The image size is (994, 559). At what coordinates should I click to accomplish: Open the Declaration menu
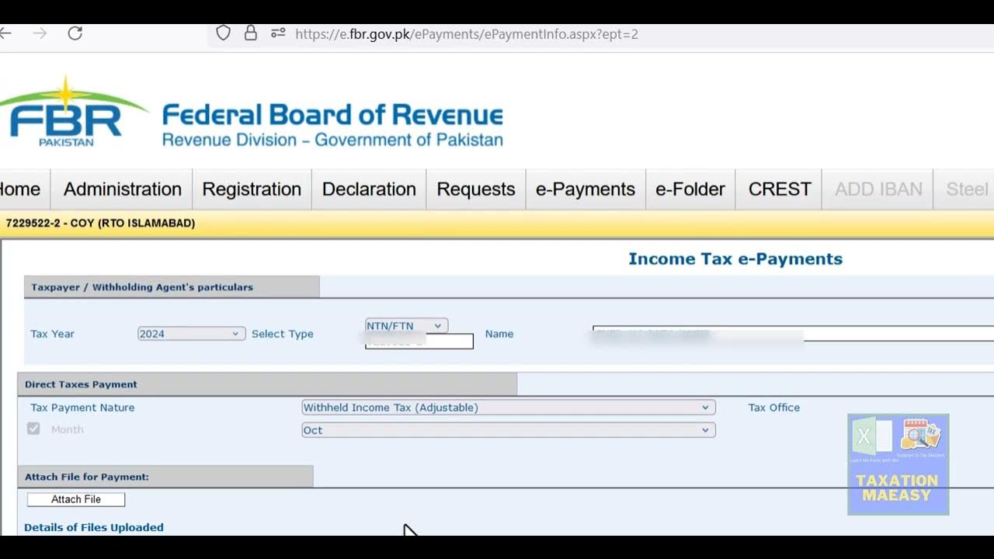369,189
